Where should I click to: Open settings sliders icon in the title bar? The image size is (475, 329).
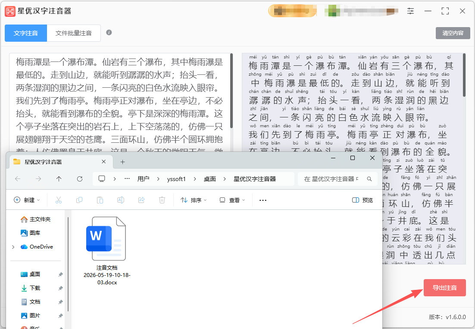coord(410,11)
